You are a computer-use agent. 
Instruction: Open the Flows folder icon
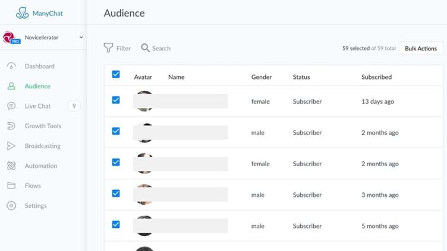[11, 186]
